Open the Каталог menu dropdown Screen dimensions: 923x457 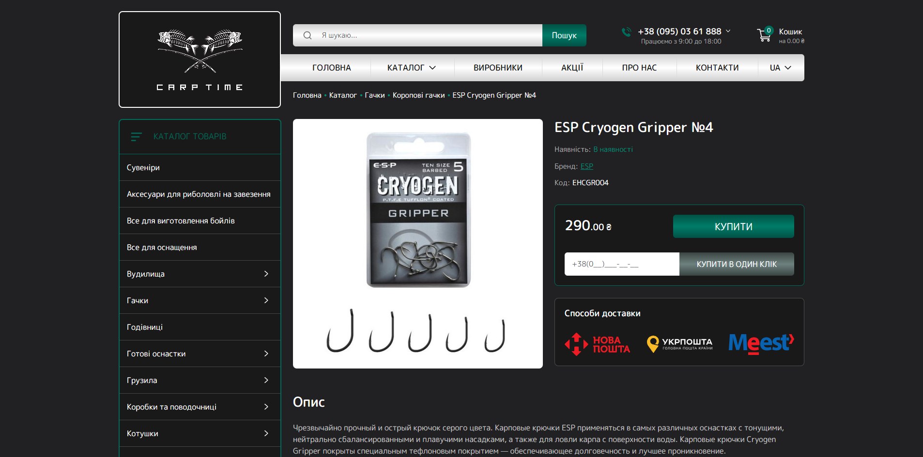[x=412, y=68]
